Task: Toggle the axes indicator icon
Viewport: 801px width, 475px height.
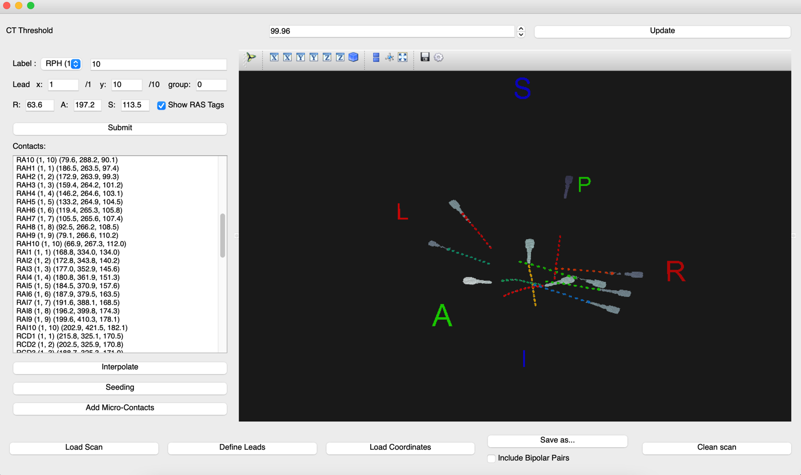Action: point(390,57)
